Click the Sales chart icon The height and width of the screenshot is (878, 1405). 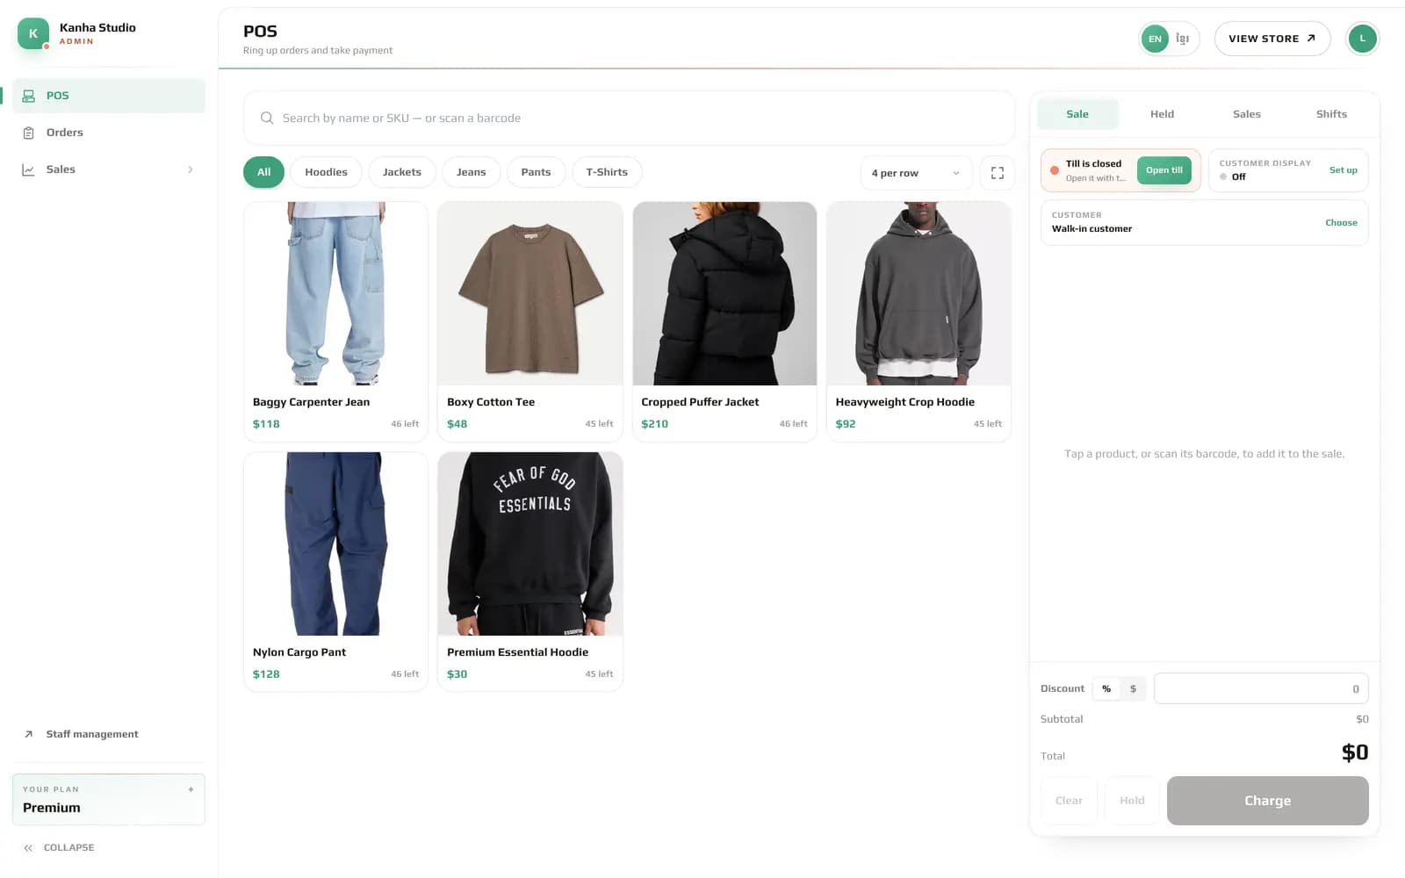pyautogui.click(x=28, y=169)
